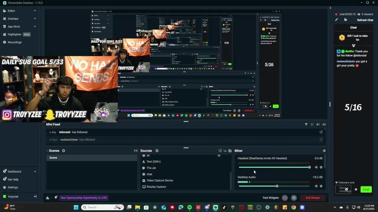This screenshot has width=378, height=212.
Task: Open New Sponsorship Opportunity is LIVE notice
Action: [x=84, y=198]
